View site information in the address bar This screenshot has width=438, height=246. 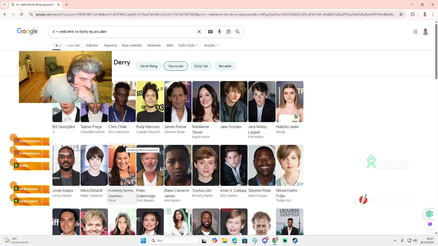click(x=31, y=14)
